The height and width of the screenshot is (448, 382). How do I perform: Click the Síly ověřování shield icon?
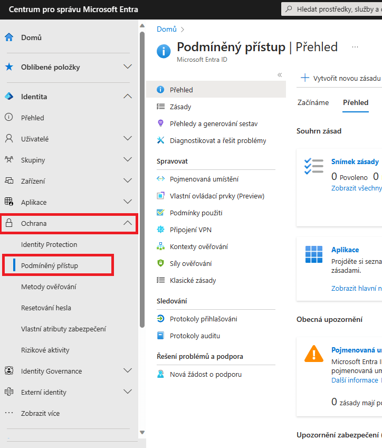coord(161,263)
